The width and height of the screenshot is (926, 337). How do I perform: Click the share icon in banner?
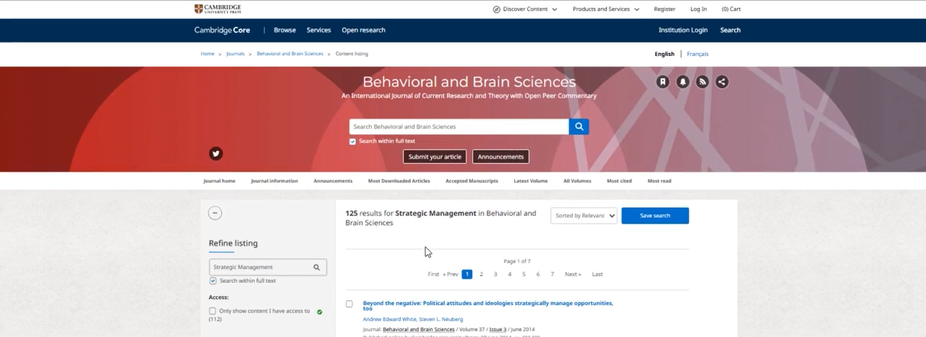coord(722,82)
